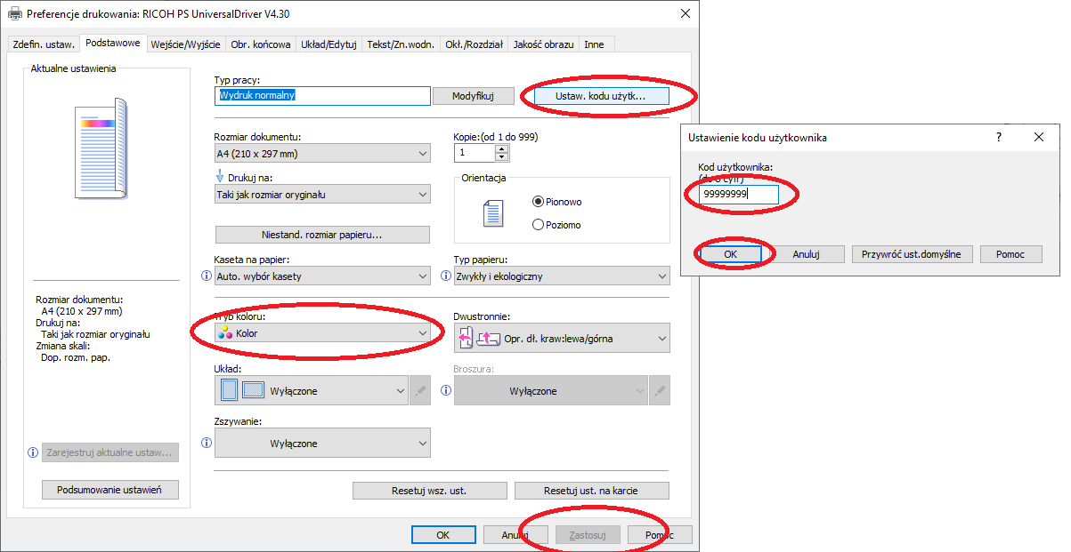Click the Modyfikuj button
This screenshot has width=1071, height=552.
475,96
